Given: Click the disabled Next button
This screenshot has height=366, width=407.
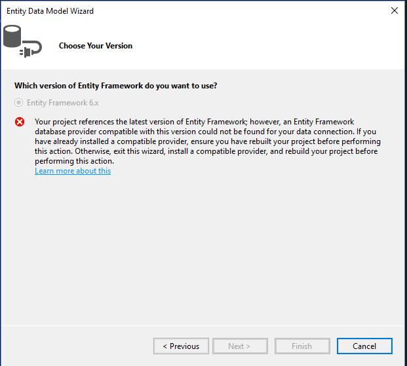Looking at the screenshot, I should point(240,346).
